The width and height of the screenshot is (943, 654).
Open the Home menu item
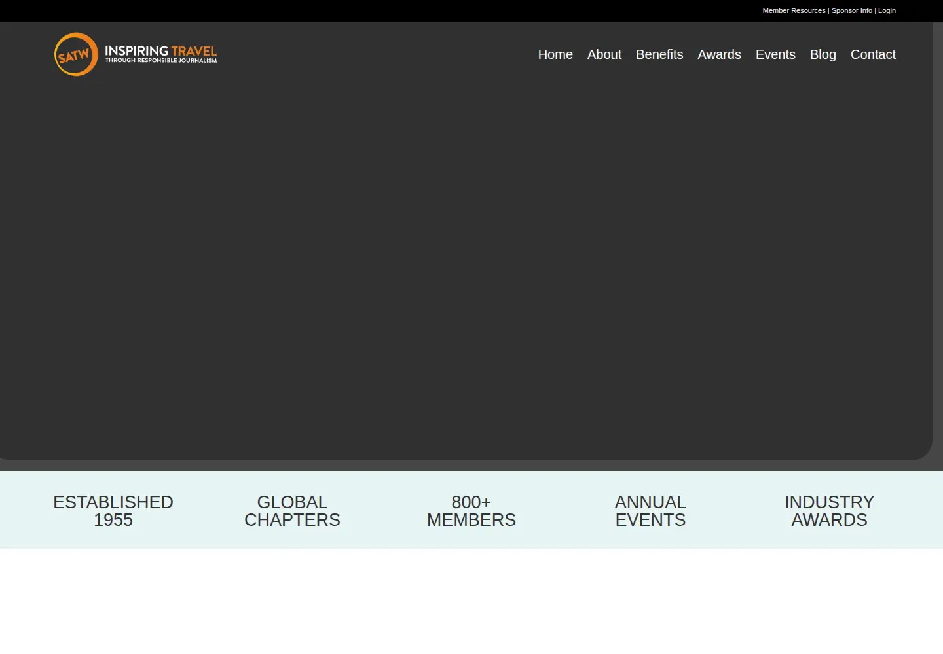tap(555, 54)
